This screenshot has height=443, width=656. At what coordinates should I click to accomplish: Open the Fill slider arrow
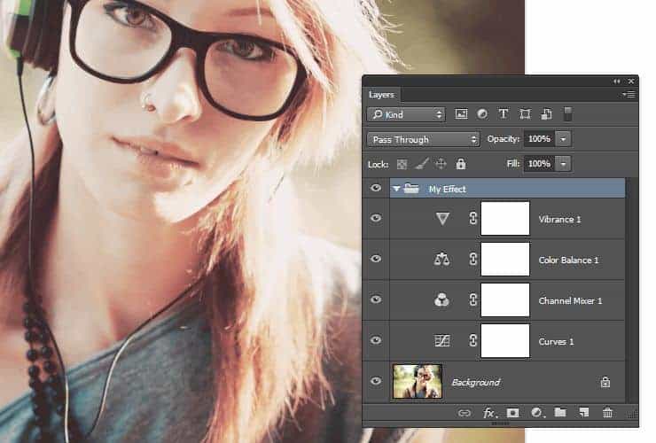pyautogui.click(x=563, y=164)
